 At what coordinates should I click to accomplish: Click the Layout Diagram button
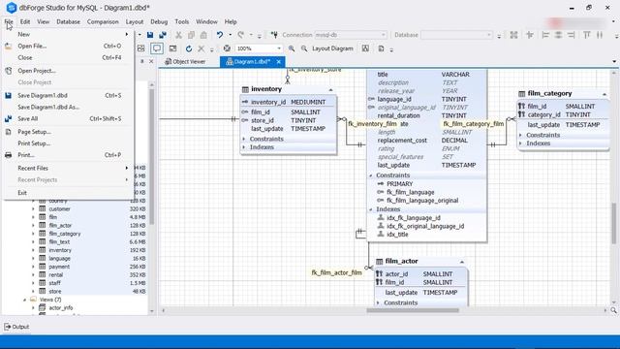point(332,48)
